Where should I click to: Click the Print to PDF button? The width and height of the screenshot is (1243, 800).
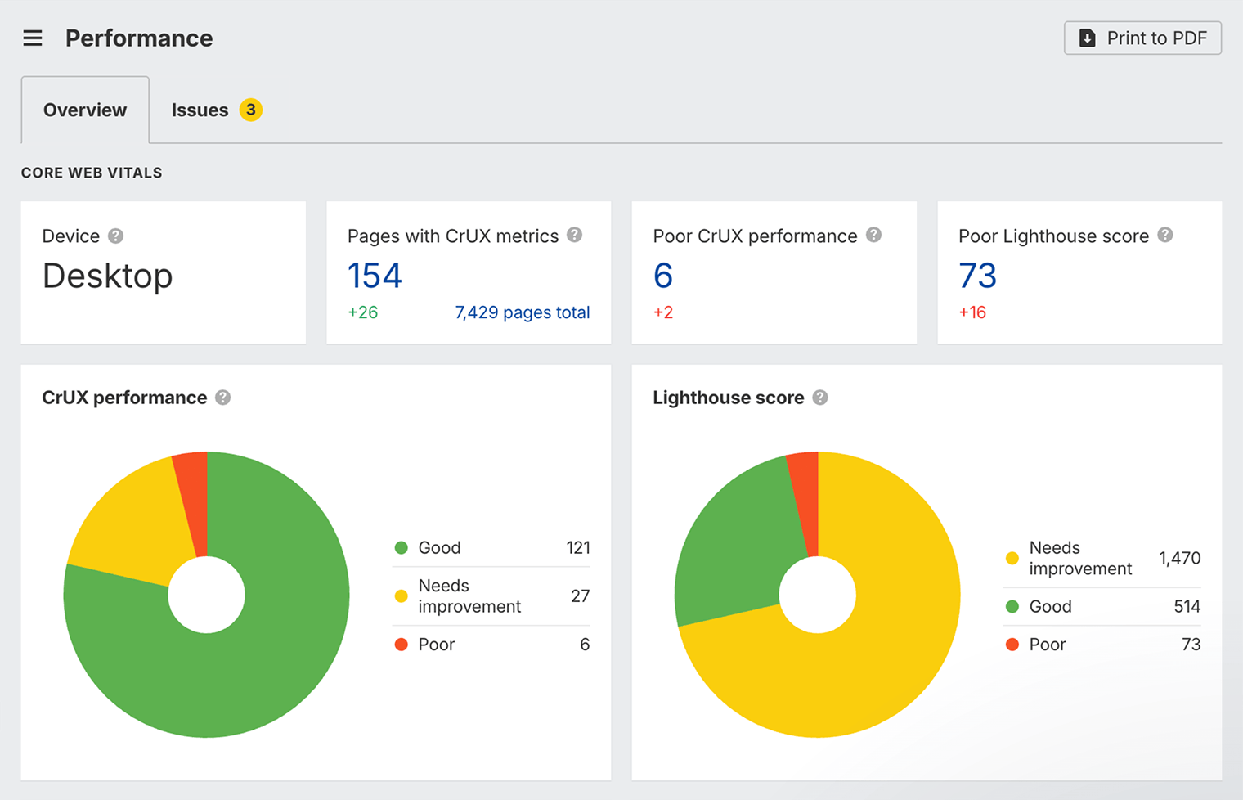coord(1142,38)
